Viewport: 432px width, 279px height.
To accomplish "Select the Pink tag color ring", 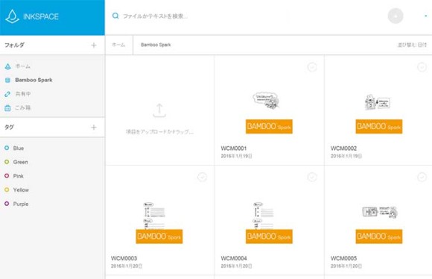I will tap(7, 175).
